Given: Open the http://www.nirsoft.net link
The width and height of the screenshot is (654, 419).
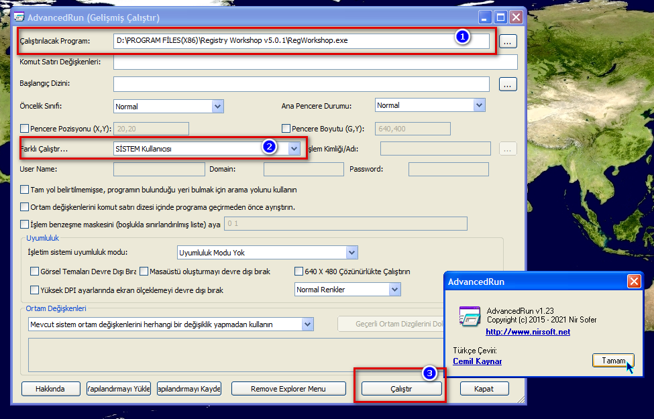Looking at the screenshot, I should click(x=528, y=332).
